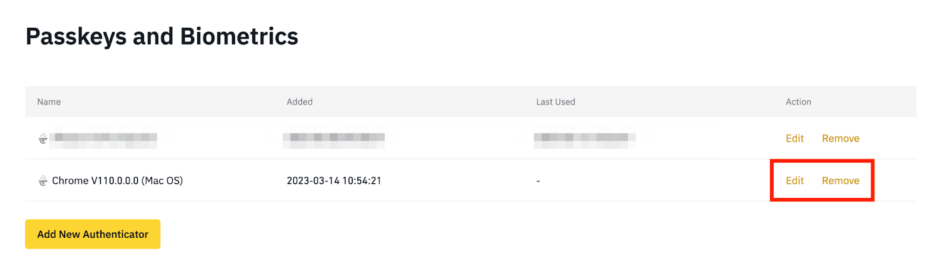Click the 2023-03-14 10:54:21 added date

334,181
